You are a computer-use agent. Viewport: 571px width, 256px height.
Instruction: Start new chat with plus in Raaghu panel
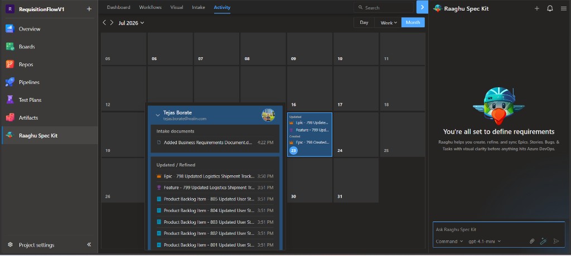[x=537, y=9]
